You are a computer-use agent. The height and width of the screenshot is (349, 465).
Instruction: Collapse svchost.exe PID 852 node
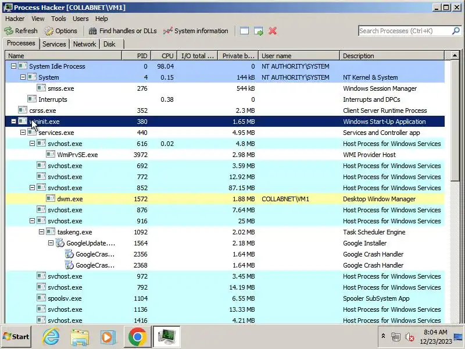tap(33, 187)
